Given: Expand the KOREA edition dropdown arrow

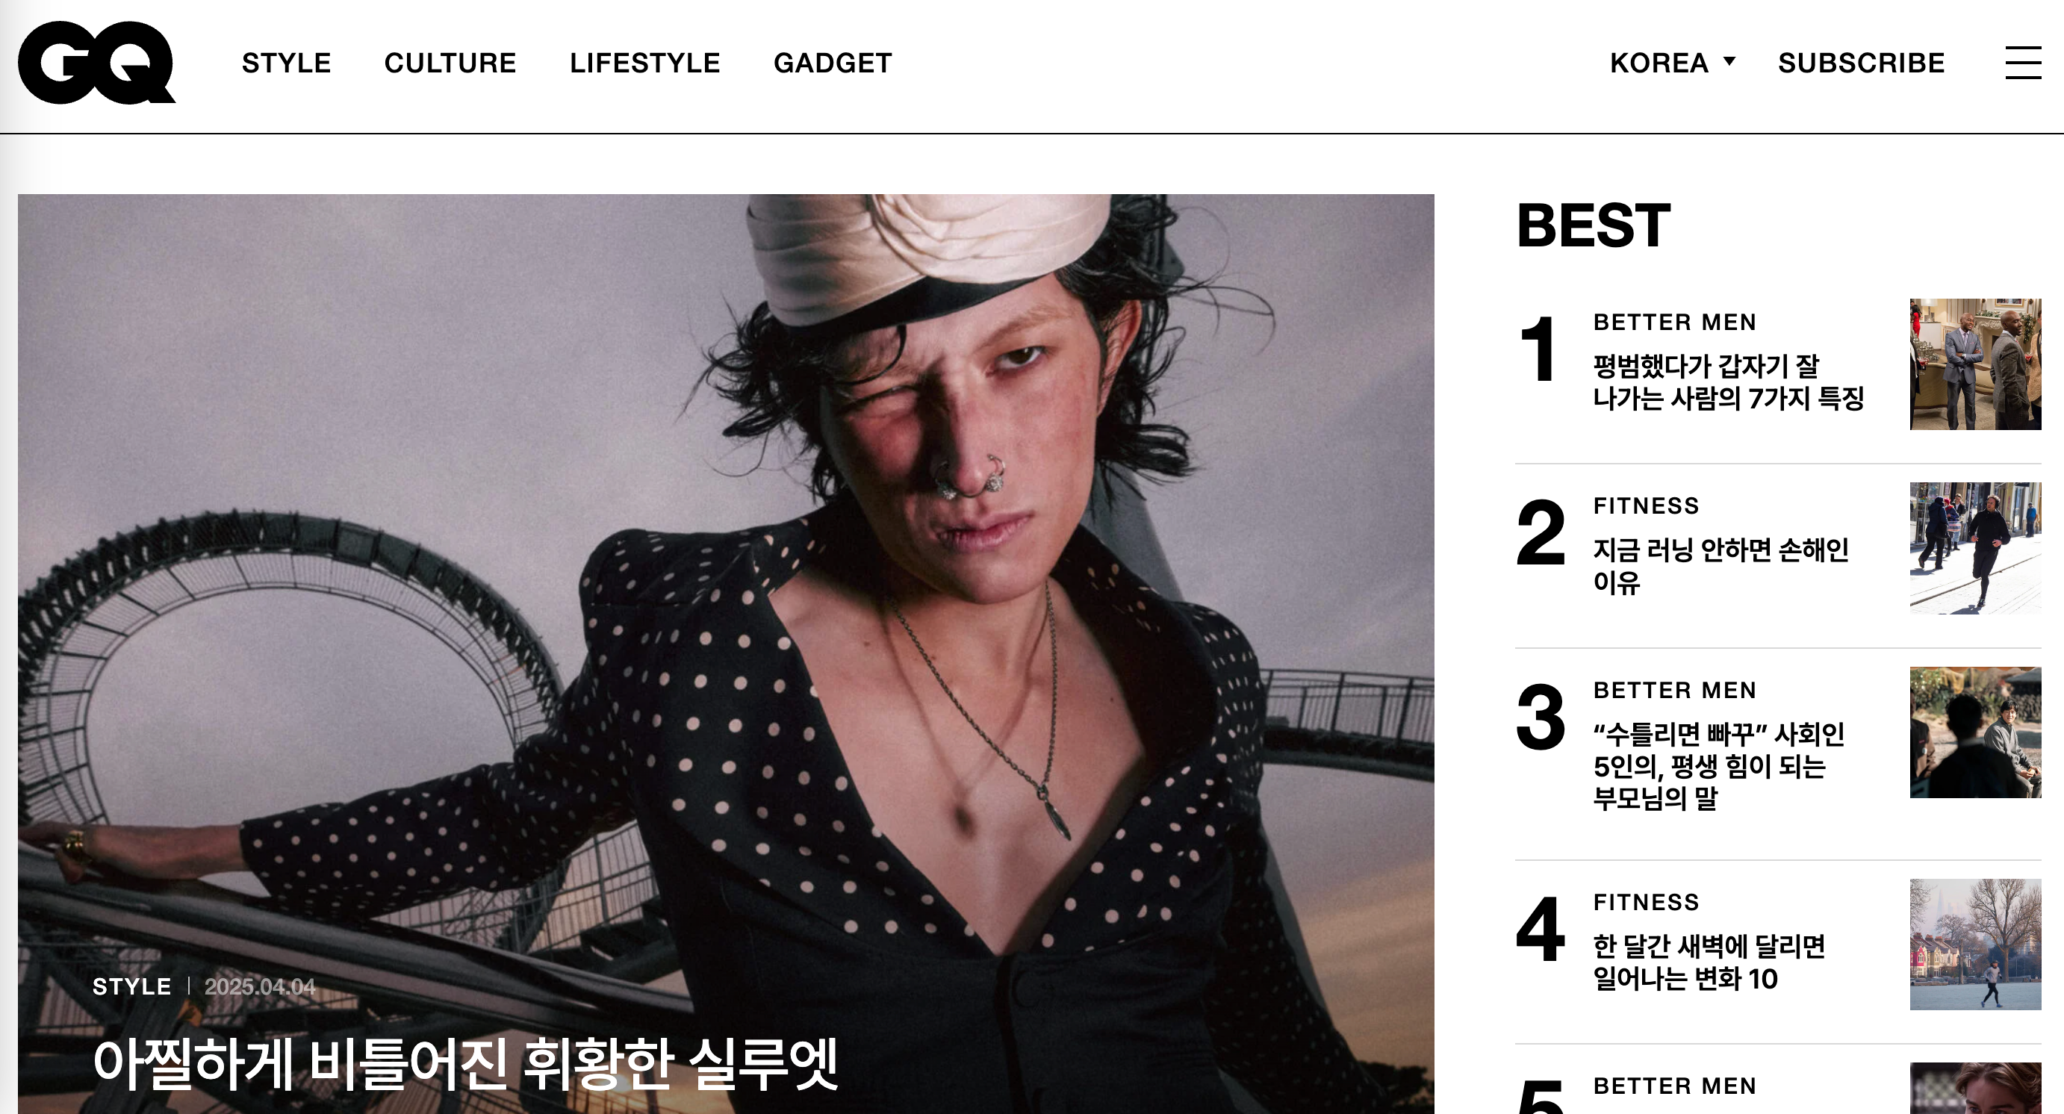Looking at the screenshot, I should click(1729, 62).
